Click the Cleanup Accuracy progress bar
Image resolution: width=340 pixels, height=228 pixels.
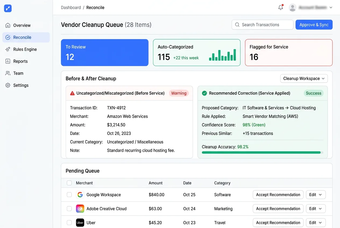pos(263,152)
